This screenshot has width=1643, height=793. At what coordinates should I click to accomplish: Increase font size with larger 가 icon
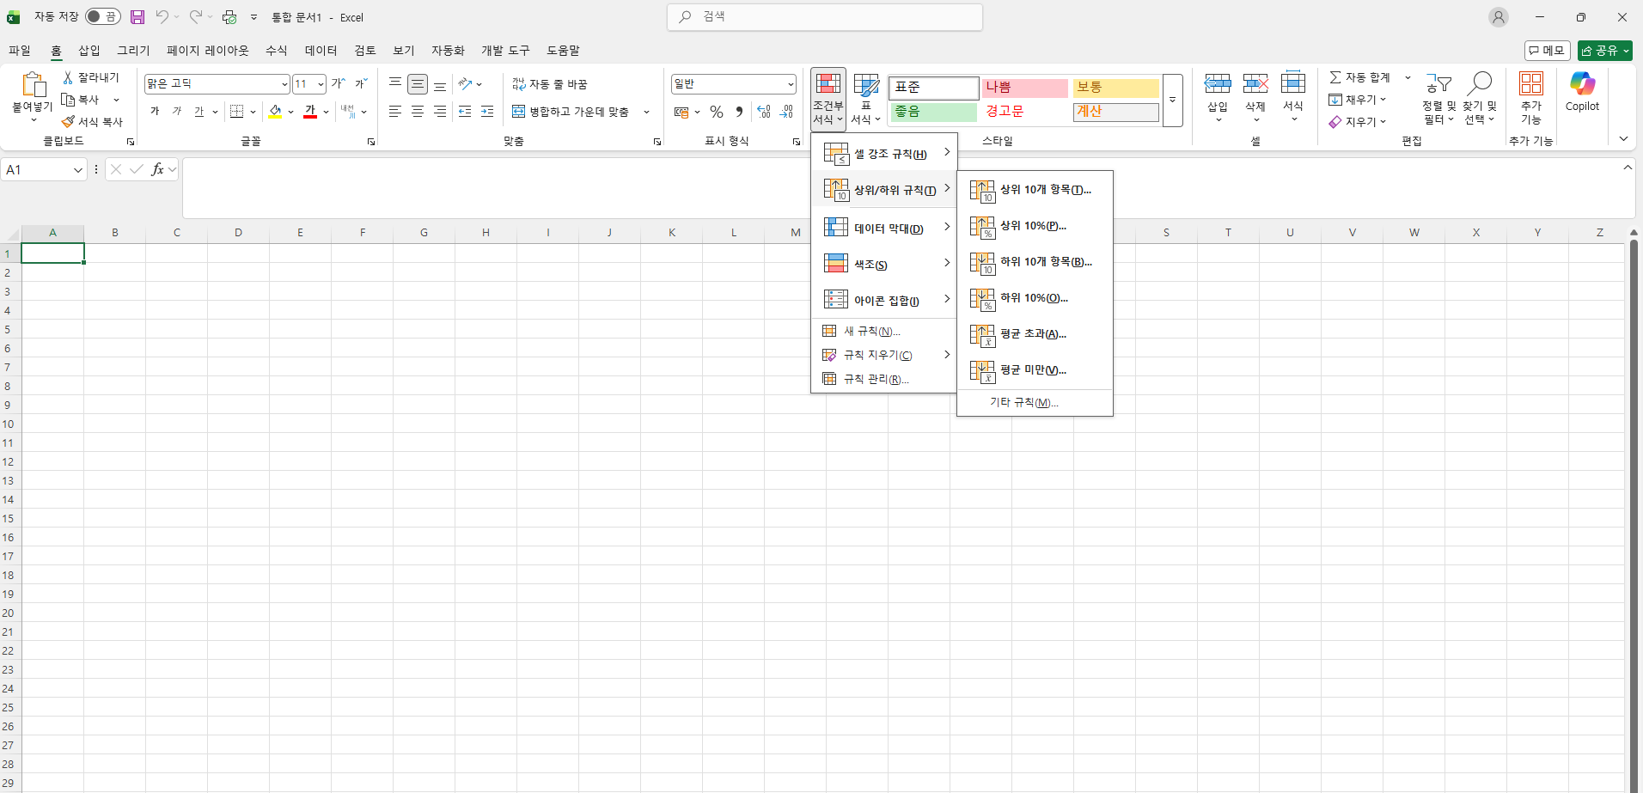coord(339,83)
